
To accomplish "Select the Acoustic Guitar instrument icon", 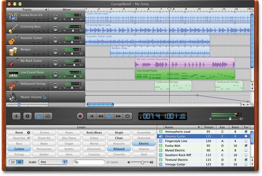I will pos(13,40).
